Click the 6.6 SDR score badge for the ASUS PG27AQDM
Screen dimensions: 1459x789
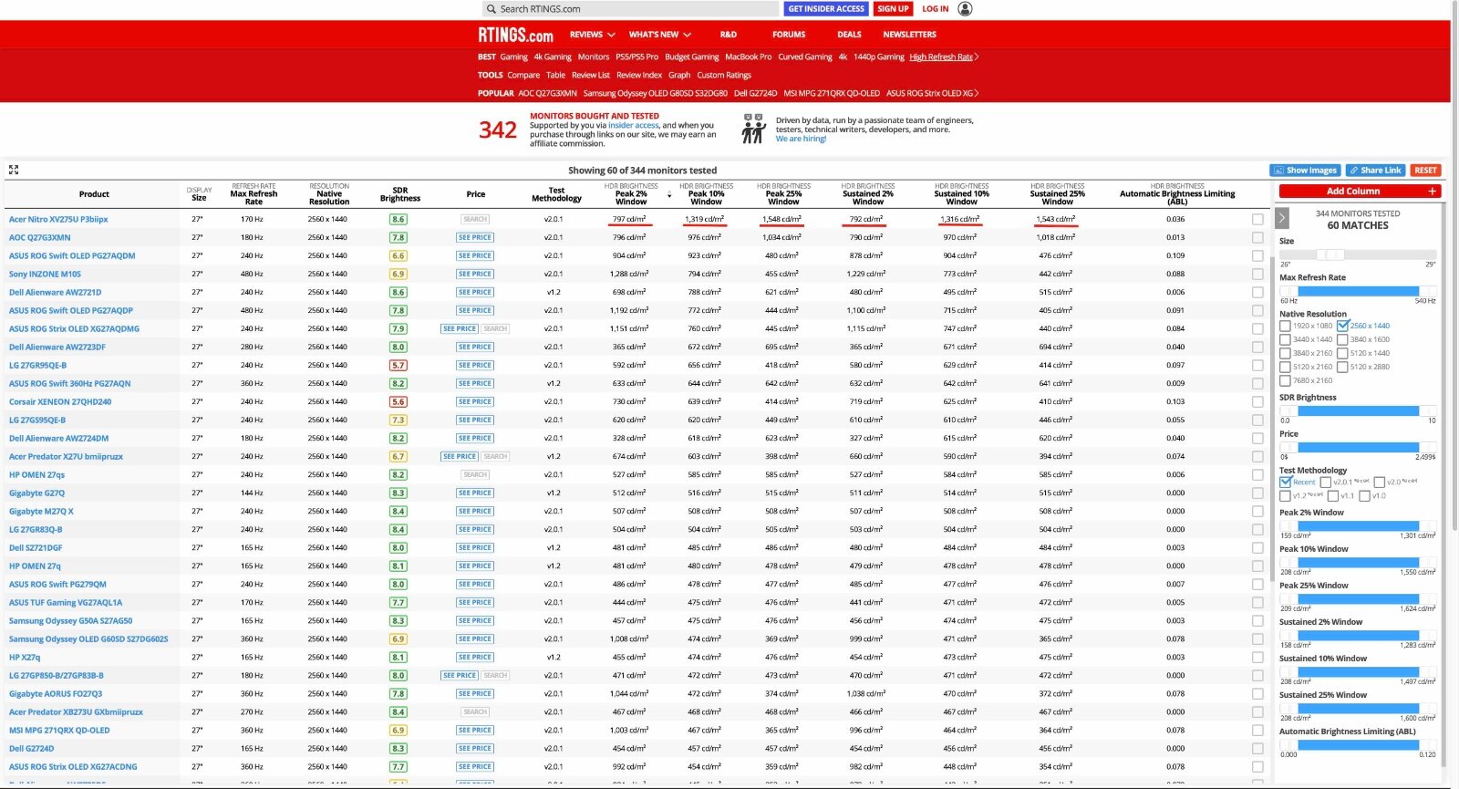click(x=398, y=255)
